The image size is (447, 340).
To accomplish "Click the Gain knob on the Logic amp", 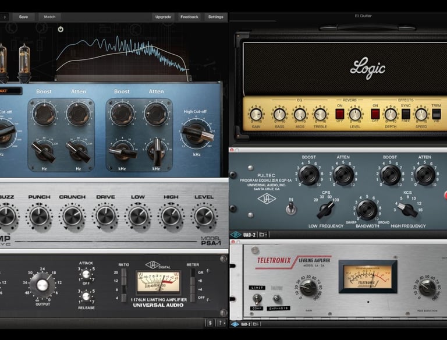I will coord(256,115).
